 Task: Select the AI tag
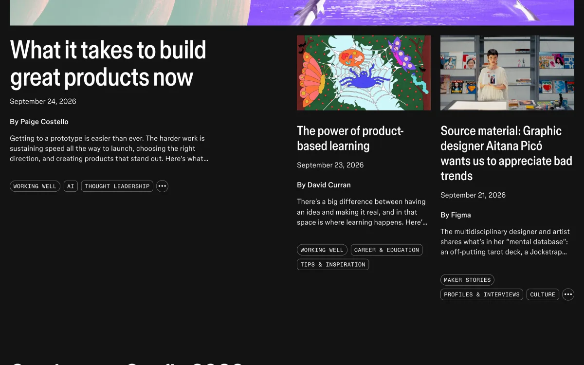tap(71, 186)
